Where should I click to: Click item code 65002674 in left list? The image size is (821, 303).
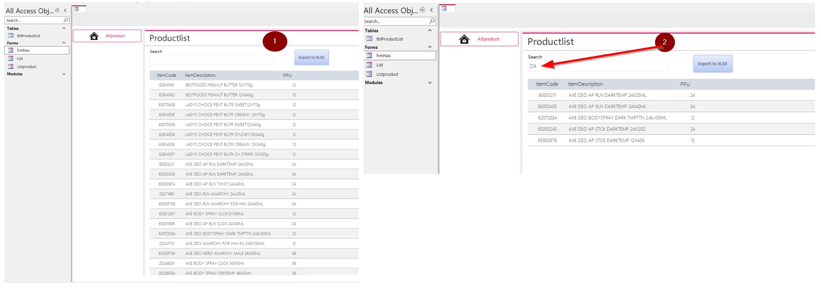167,184
